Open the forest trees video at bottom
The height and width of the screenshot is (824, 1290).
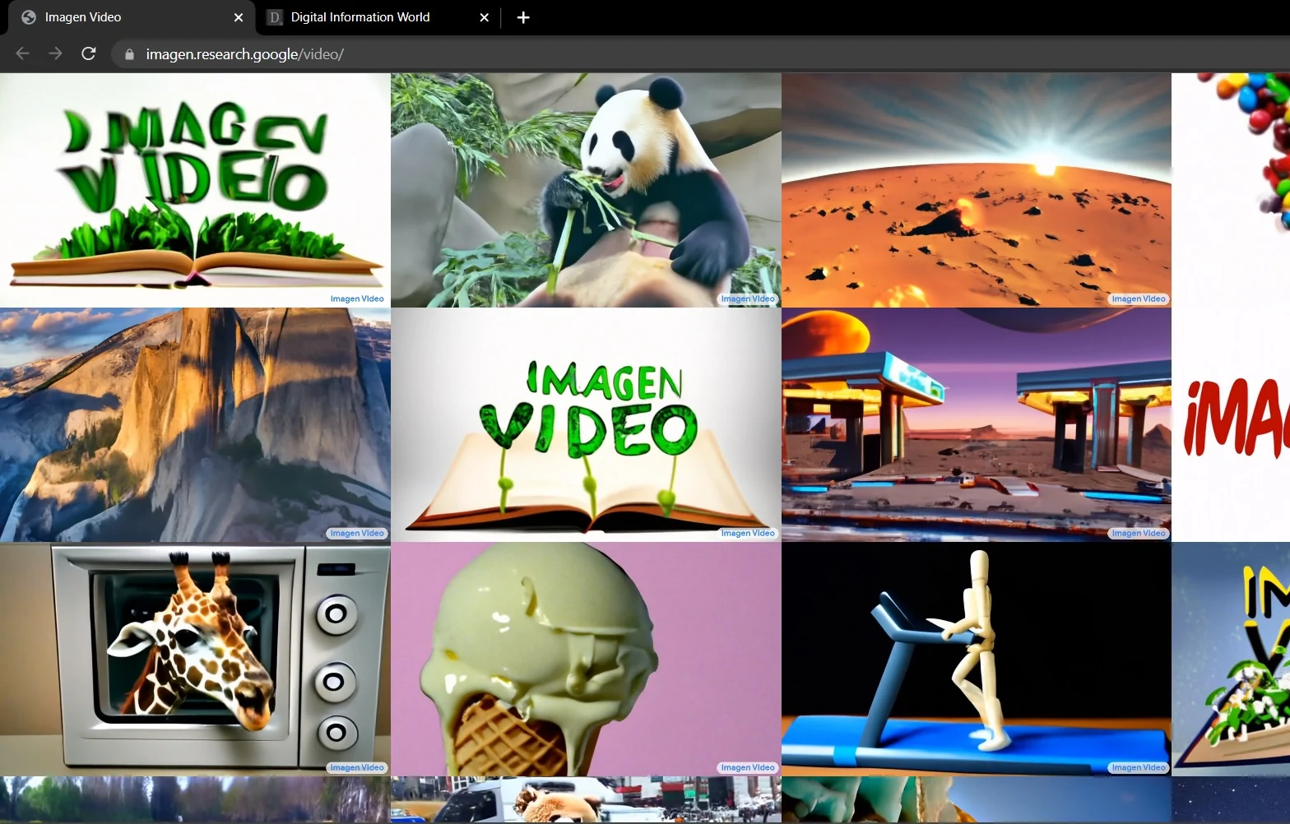pyautogui.click(x=195, y=800)
